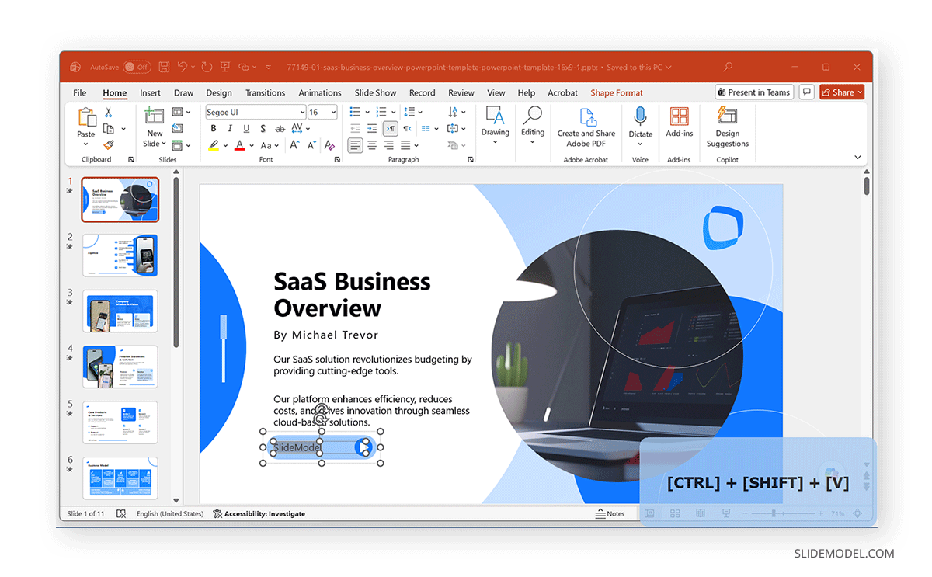Switch to the Insert tab
Viewport: 932px width, 577px height.
[x=151, y=92]
